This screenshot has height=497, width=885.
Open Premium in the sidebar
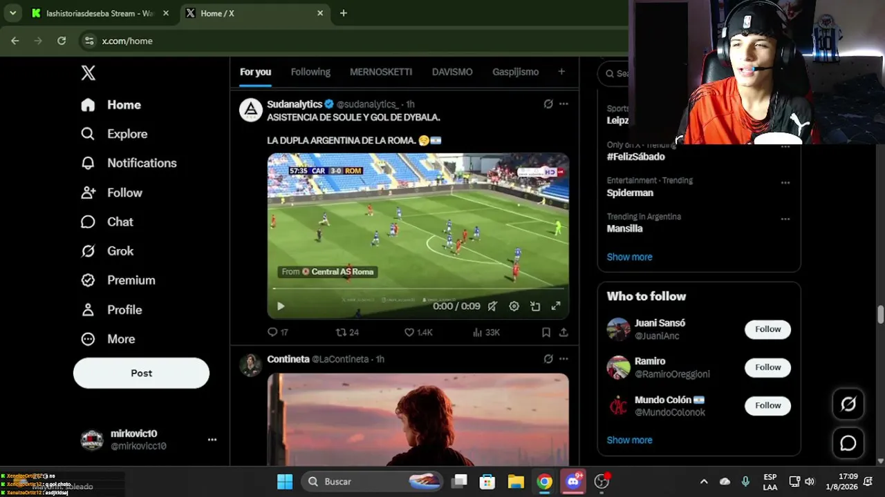tap(118, 280)
